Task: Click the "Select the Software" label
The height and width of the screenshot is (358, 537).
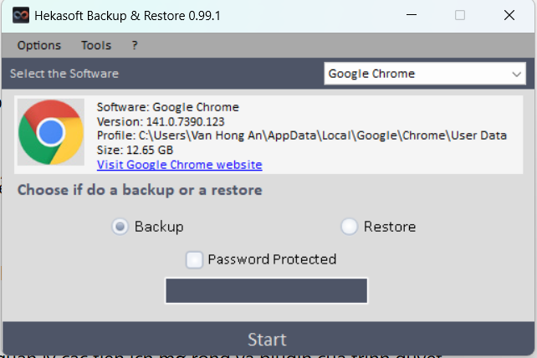Action: tap(64, 74)
